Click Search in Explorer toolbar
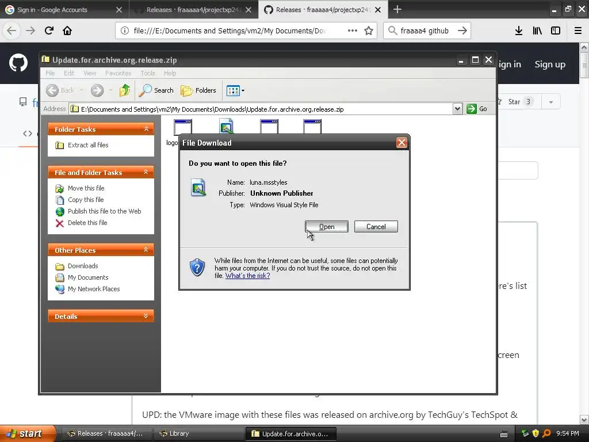Image resolution: width=589 pixels, height=442 pixels. click(156, 90)
